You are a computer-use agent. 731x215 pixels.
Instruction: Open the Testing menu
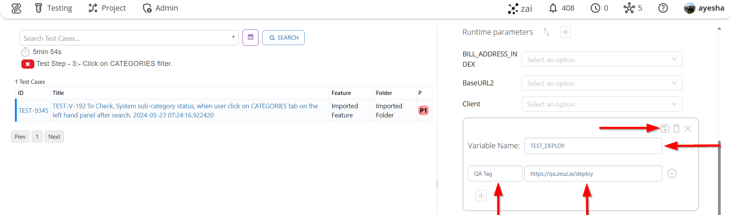point(54,8)
